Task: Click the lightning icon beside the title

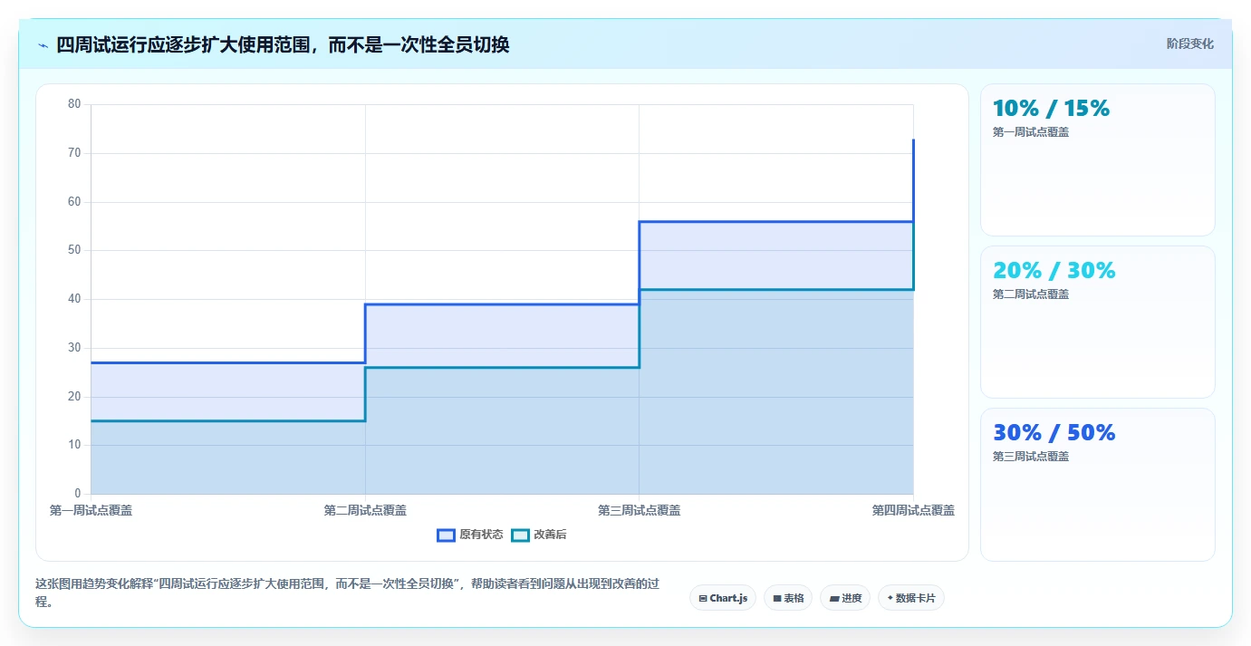Action: [x=43, y=45]
